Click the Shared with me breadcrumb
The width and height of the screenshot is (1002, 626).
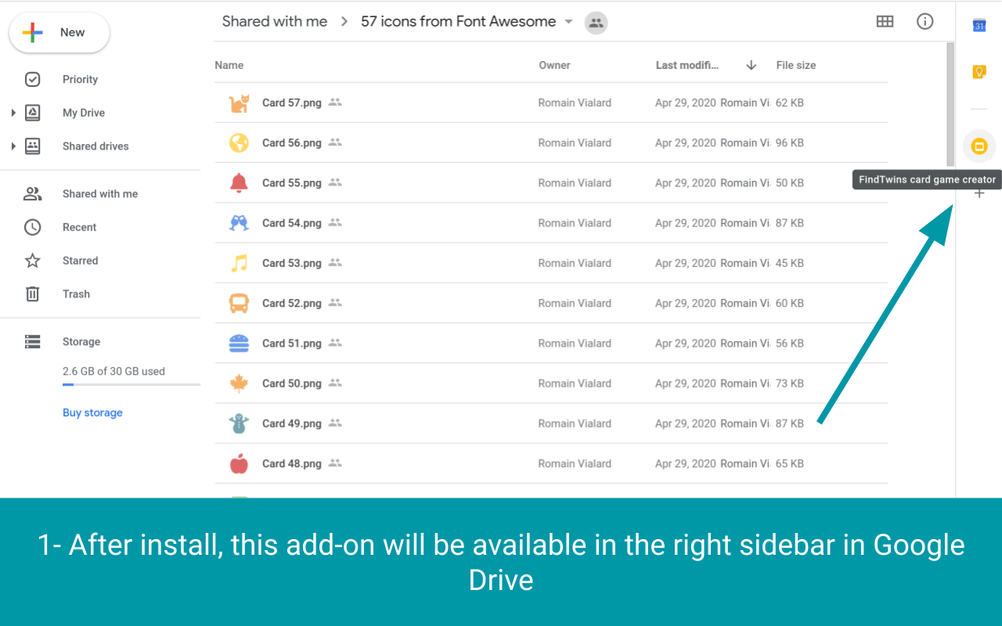[275, 22]
